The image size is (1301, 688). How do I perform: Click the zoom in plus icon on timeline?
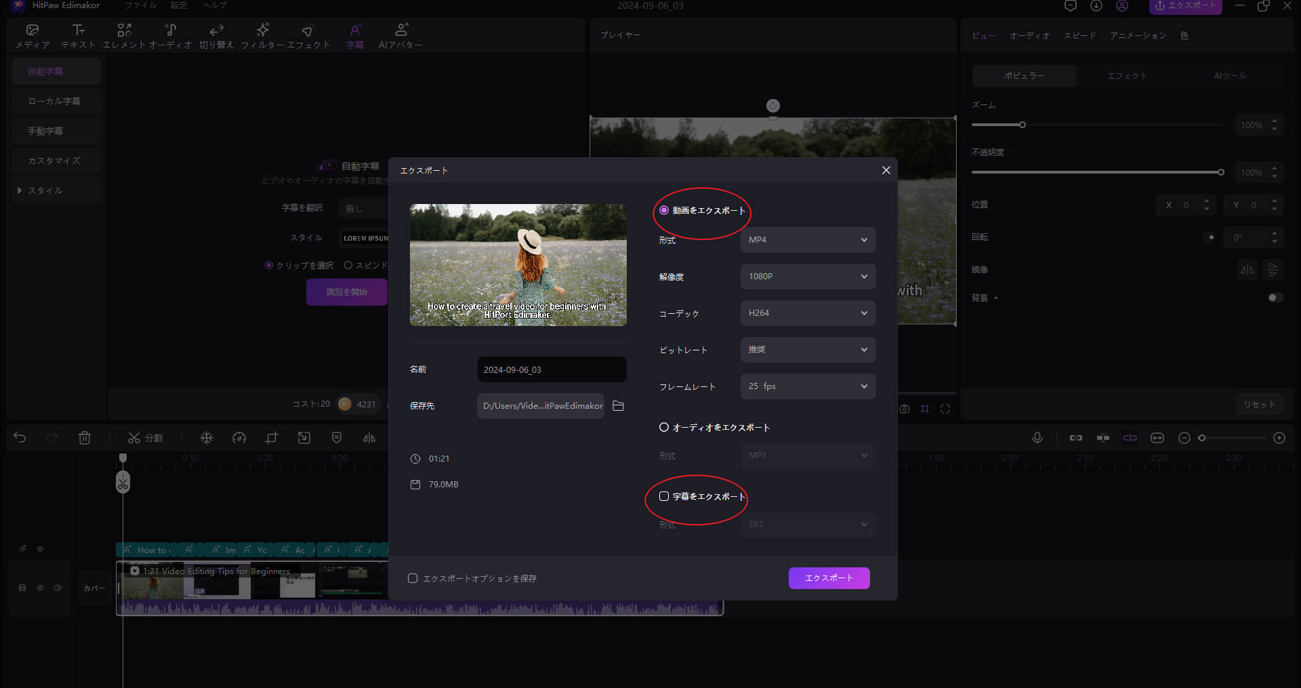pos(1279,438)
